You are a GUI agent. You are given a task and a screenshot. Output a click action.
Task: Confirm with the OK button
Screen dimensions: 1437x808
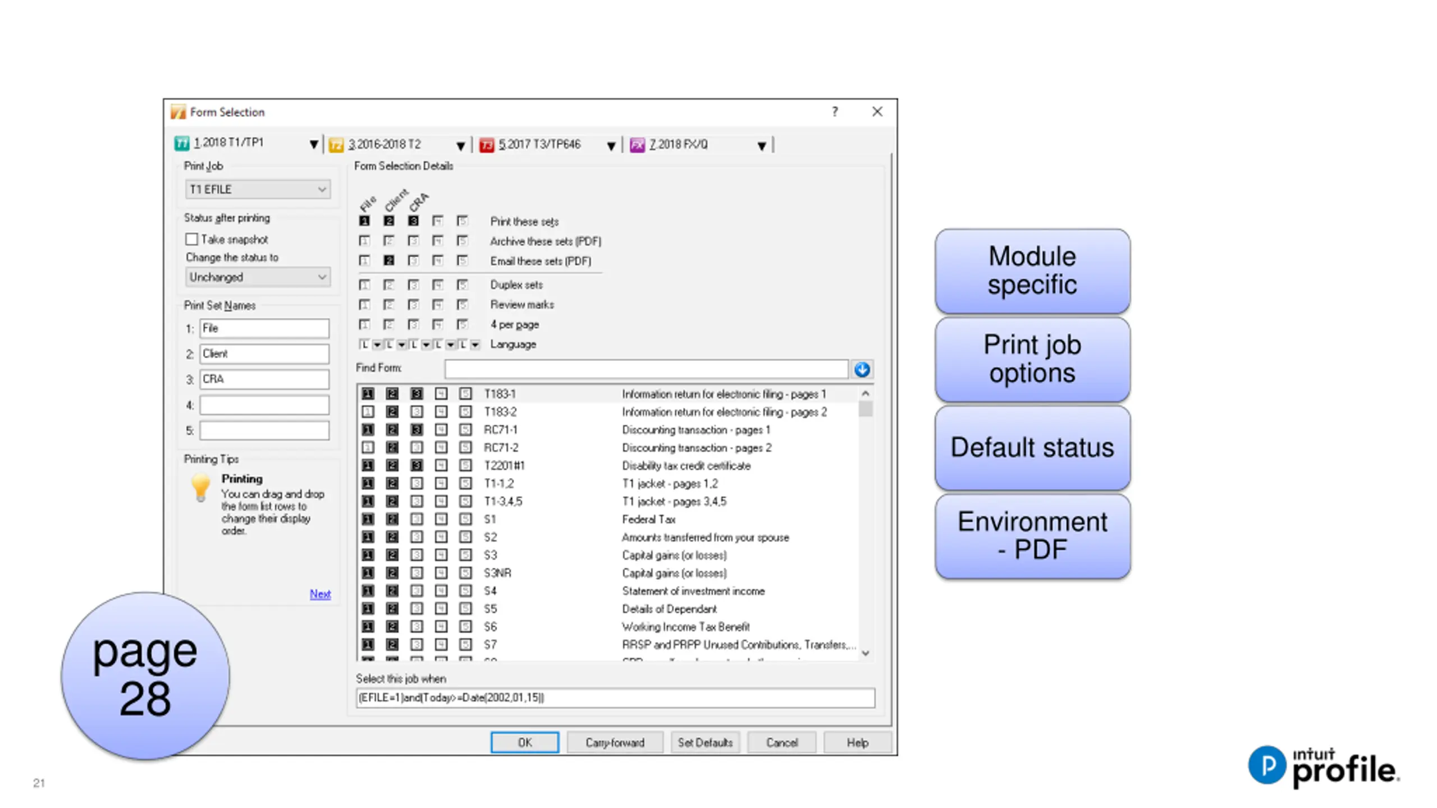(x=524, y=742)
